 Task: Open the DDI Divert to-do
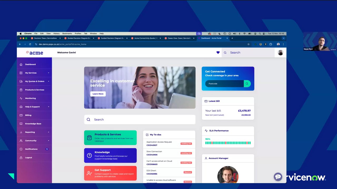[169, 172]
